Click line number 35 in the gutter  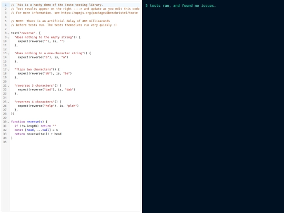pyautogui.click(x=5, y=142)
